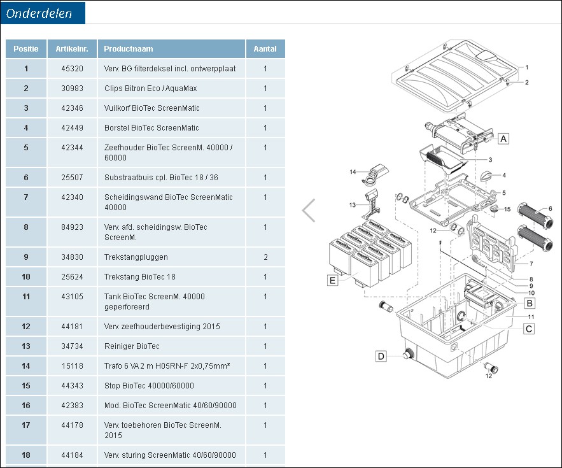Select article number 42340
Image resolution: width=562 pixels, height=468 pixels.
pos(72,197)
